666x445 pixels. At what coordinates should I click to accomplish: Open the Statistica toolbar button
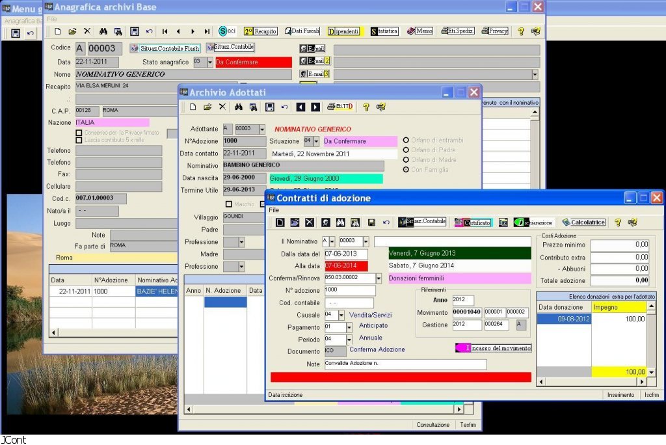[x=384, y=31]
